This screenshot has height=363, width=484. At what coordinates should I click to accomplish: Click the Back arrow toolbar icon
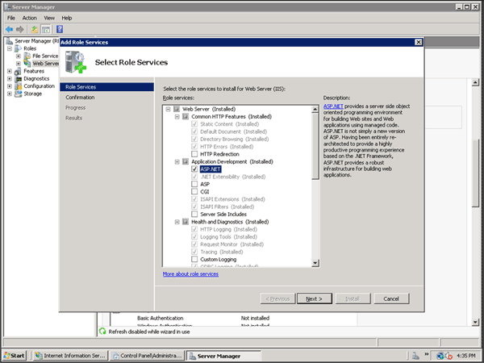tap(9, 29)
